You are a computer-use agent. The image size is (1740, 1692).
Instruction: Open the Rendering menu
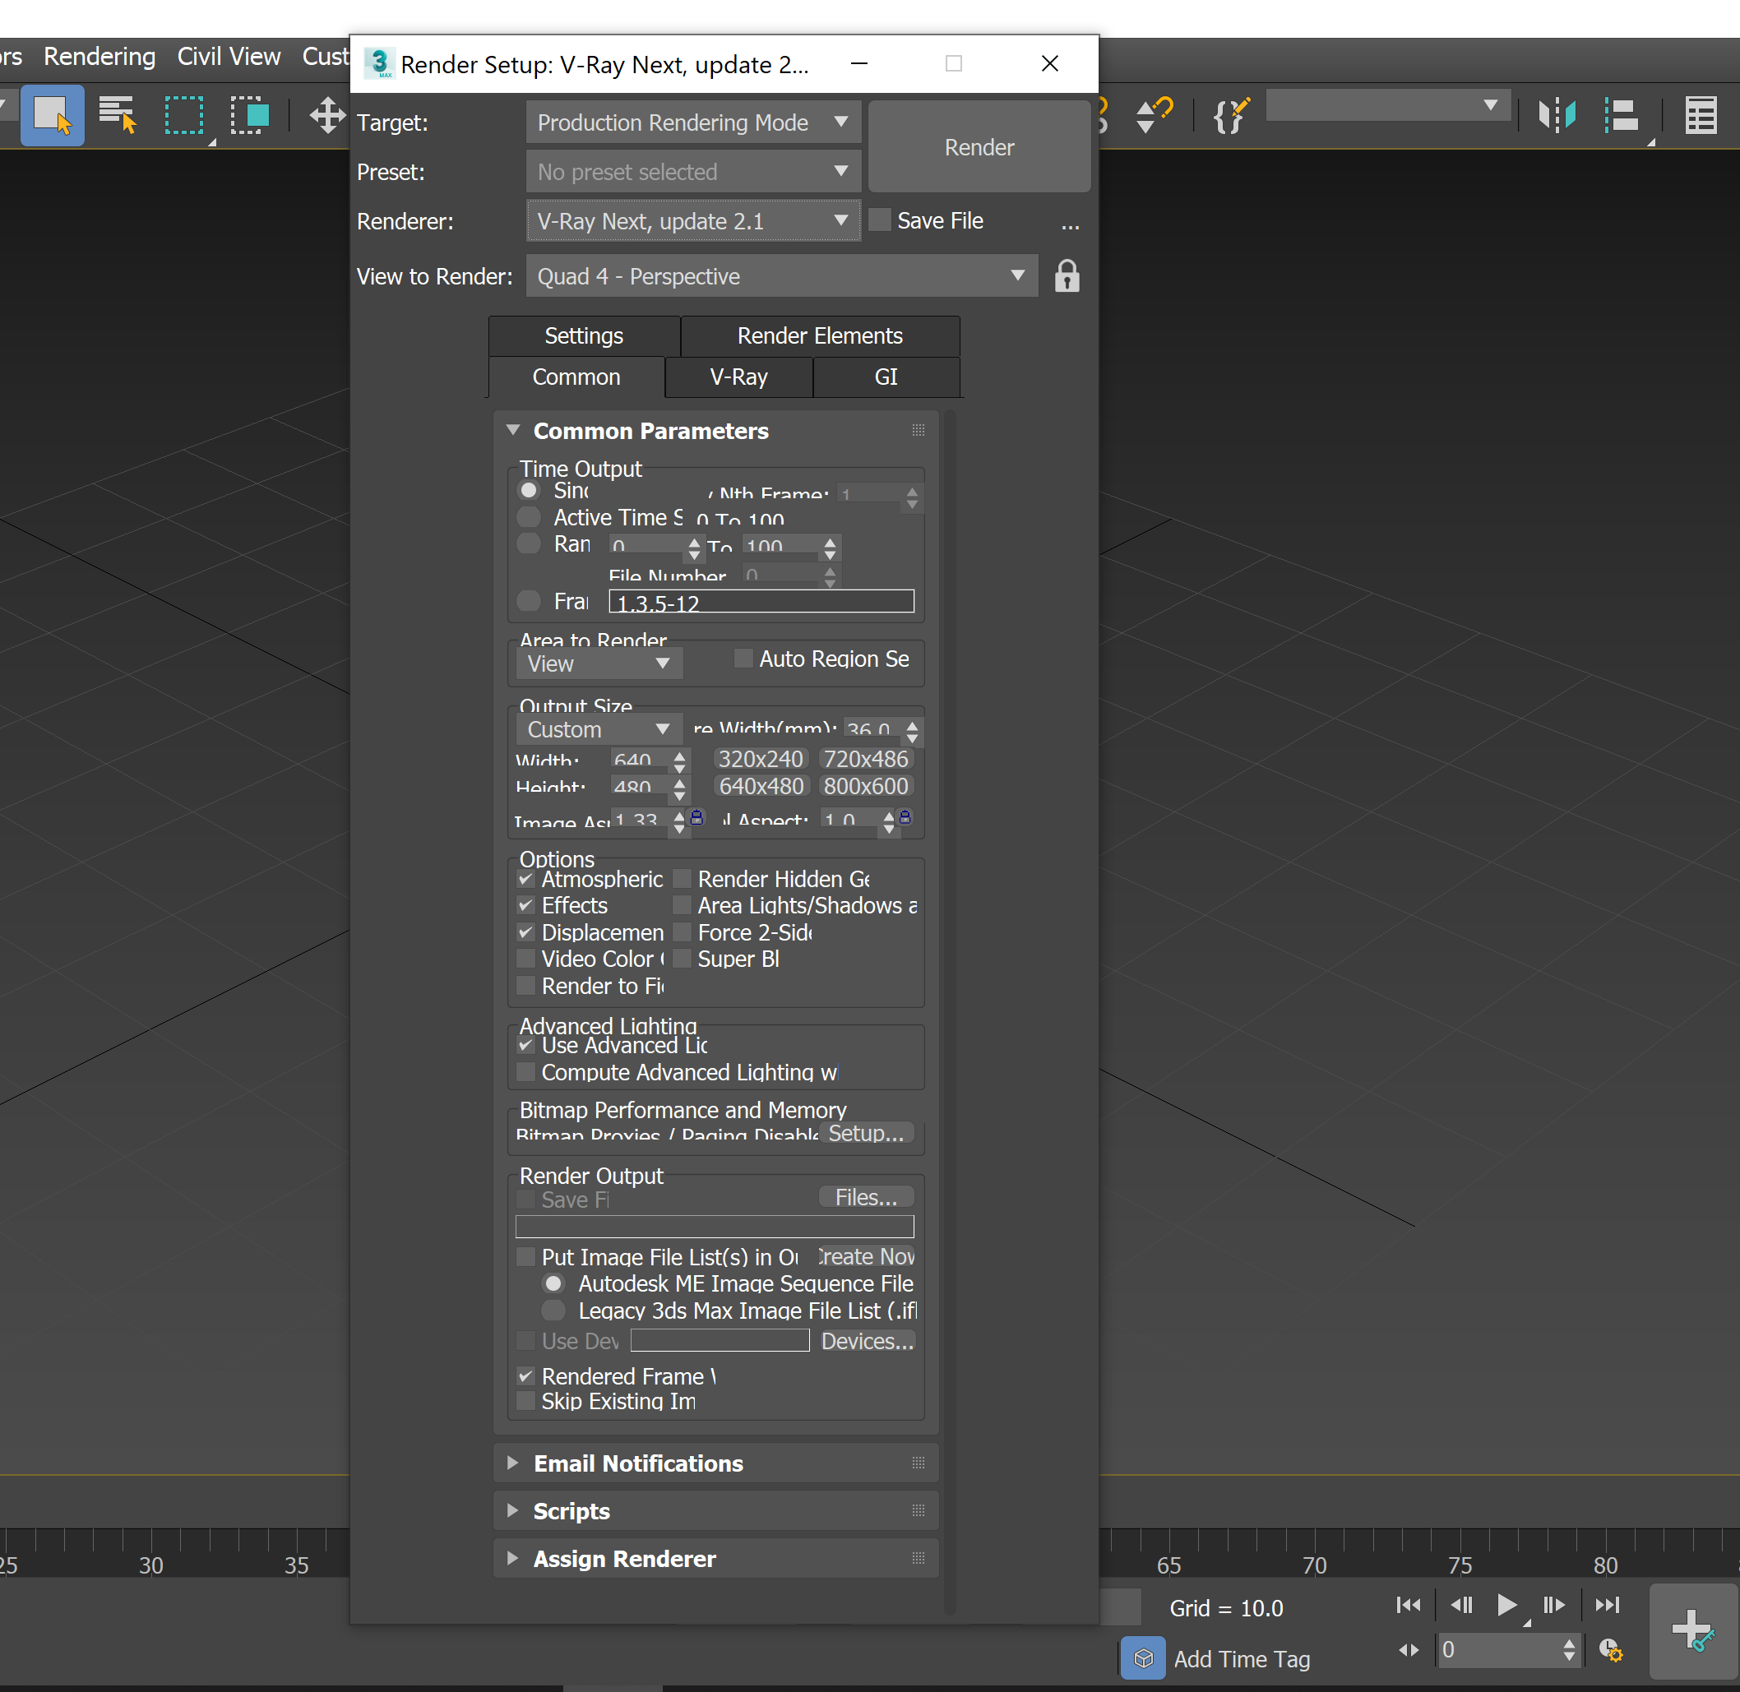pyautogui.click(x=99, y=56)
